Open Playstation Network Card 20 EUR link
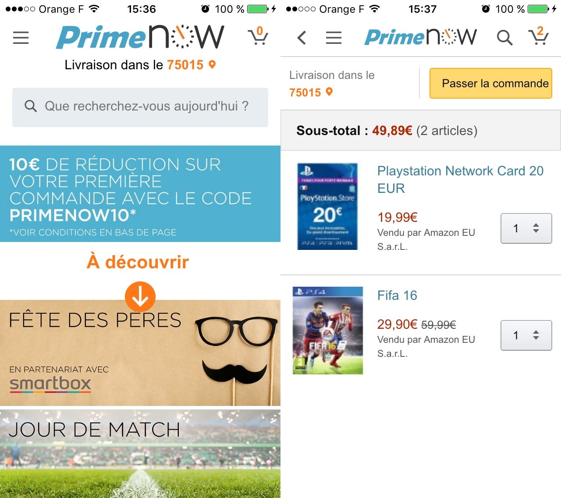The width and height of the screenshot is (561, 498). tap(460, 179)
